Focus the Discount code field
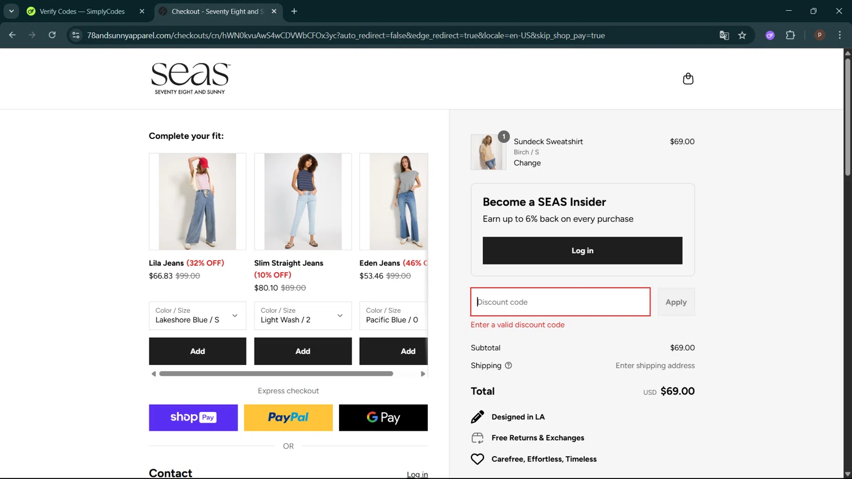852x479 pixels. tap(560, 302)
